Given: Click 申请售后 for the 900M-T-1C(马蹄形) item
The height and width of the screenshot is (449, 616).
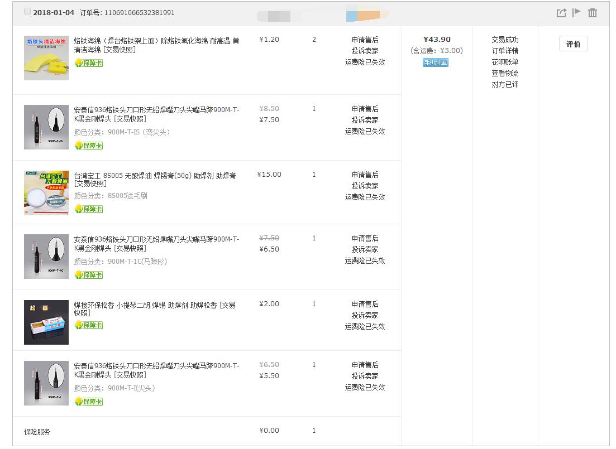Looking at the screenshot, I should [x=365, y=239].
